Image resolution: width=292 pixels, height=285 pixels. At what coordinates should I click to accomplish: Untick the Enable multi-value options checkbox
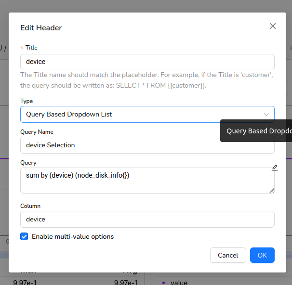24,236
